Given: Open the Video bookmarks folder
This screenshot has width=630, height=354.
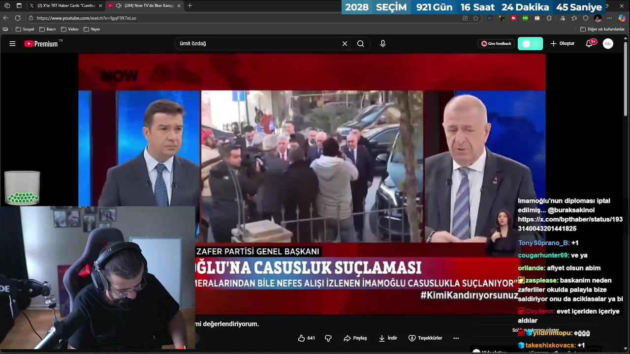Looking at the screenshot, I should pyautogui.click(x=70, y=29).
